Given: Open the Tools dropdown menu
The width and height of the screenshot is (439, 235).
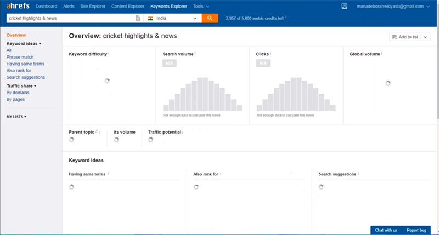Looking at the screenshot, I should click(x=201, y=7).
